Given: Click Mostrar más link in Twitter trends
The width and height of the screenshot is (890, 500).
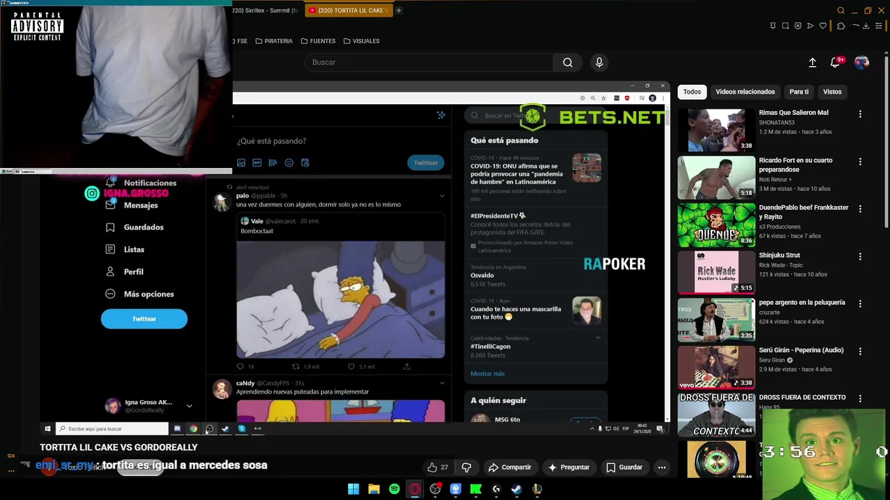Looking at the screenshot, I should [x=487, y=374].
